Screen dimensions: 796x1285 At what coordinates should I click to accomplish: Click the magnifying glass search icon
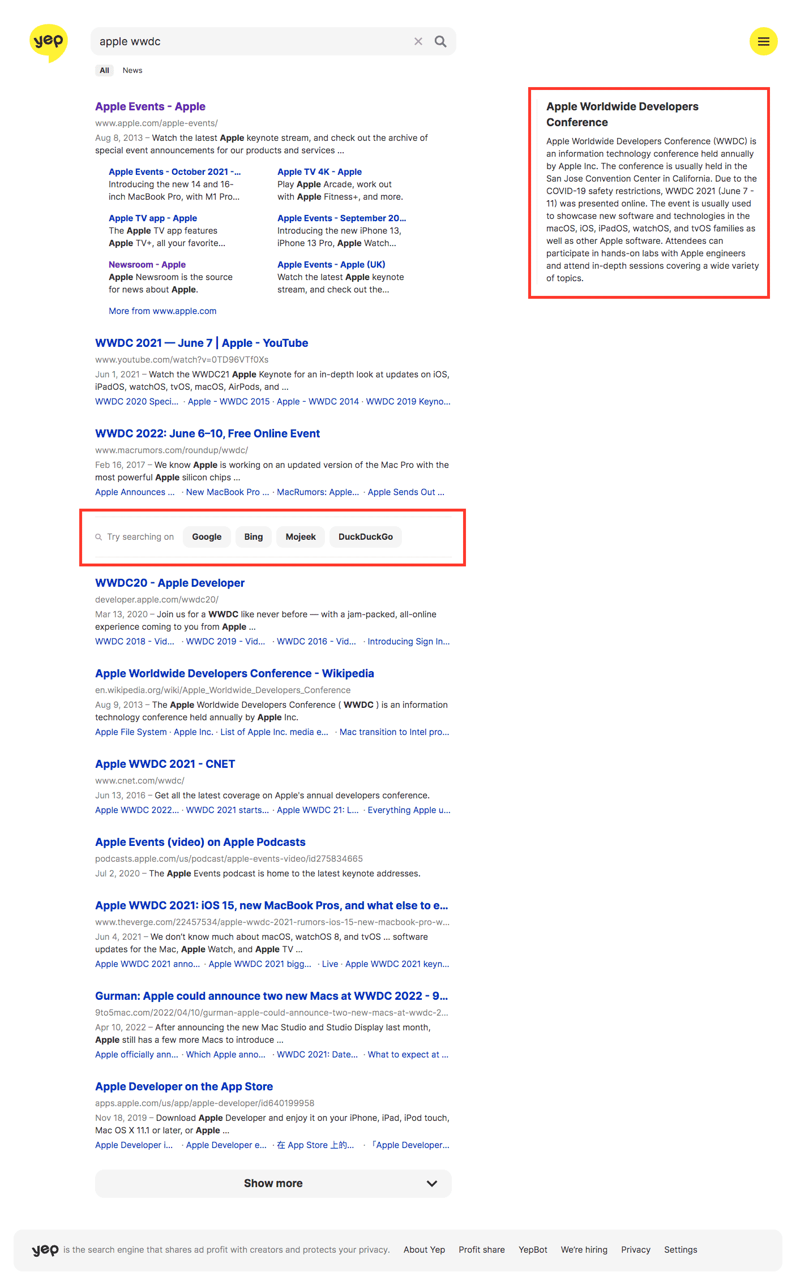pos(440,41)
